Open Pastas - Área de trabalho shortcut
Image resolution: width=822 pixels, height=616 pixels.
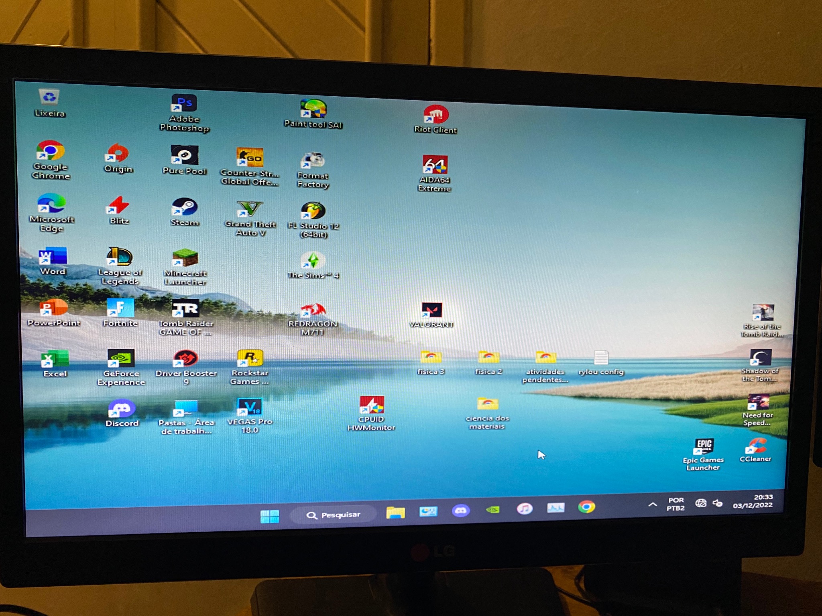point(186,417)
